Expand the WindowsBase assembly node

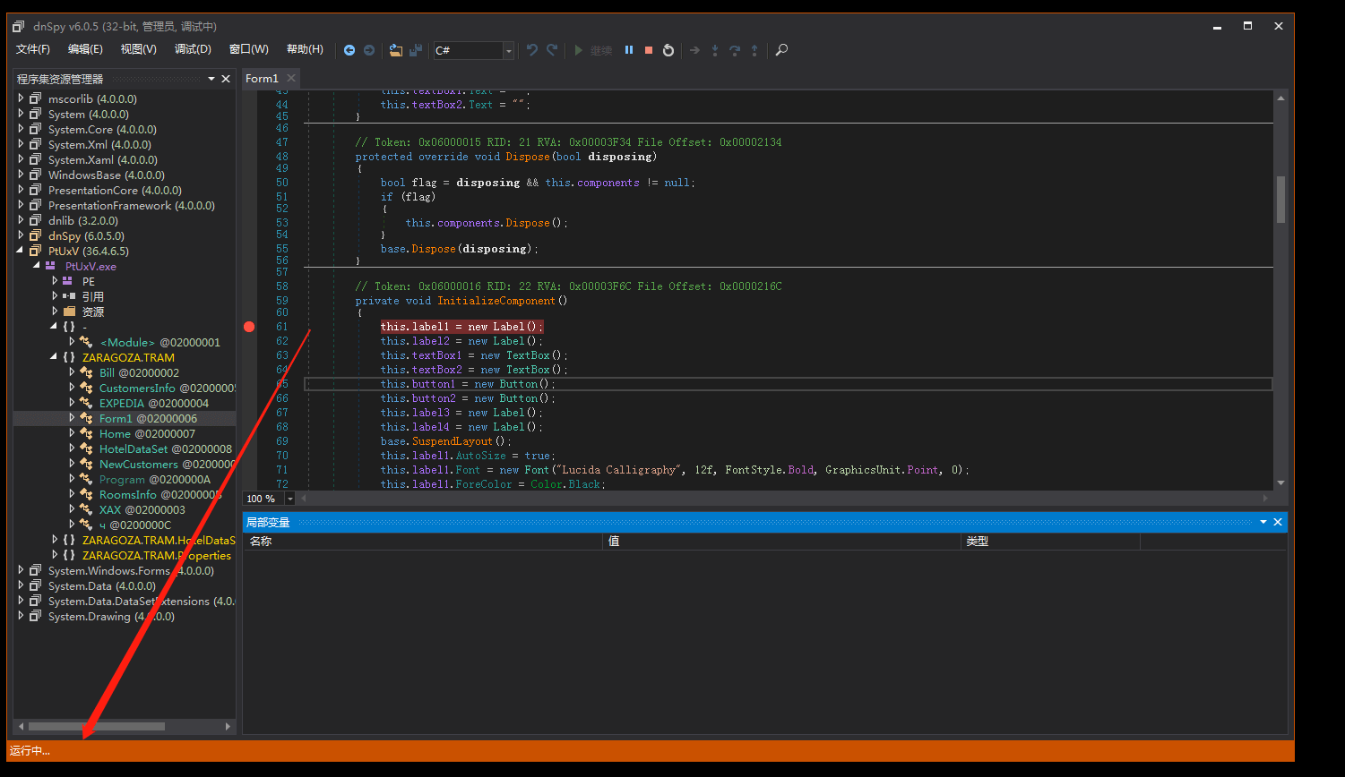tap(22, 175)
